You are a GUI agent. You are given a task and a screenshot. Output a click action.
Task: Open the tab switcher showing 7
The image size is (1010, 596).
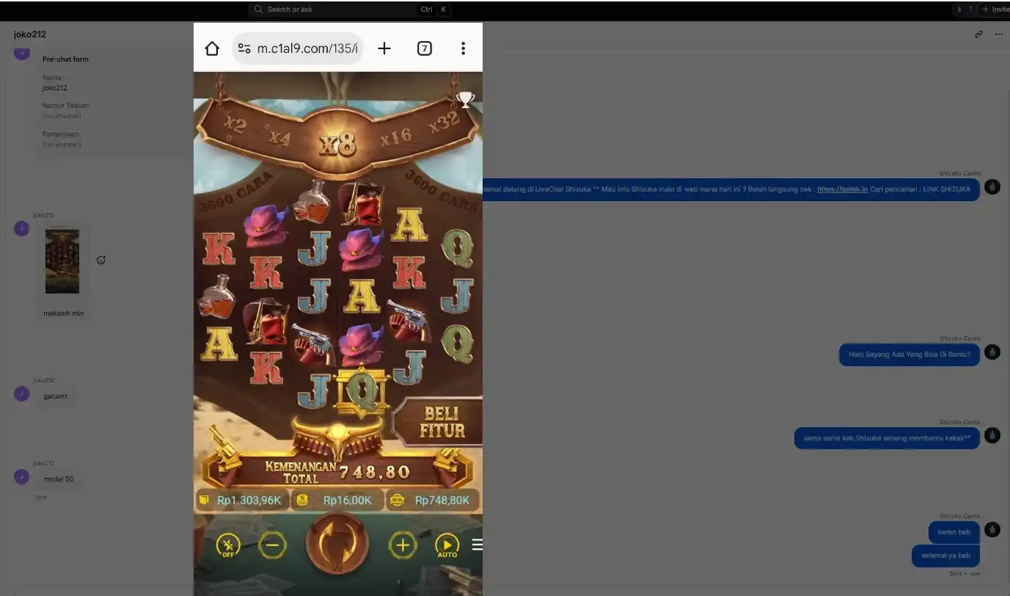tap(424, 48)
